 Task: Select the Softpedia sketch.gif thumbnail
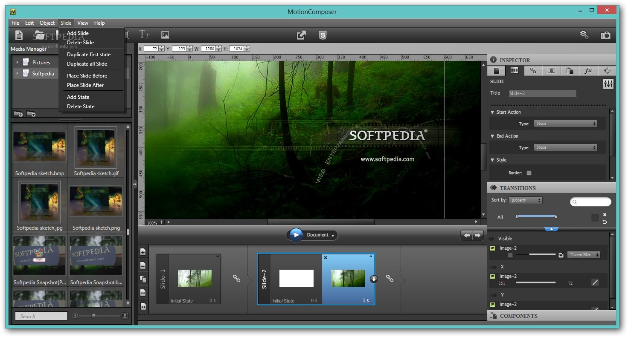click(x=96, y=147)
